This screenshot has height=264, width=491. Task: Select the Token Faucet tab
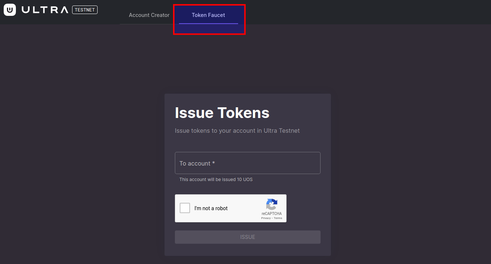[208, 15]
